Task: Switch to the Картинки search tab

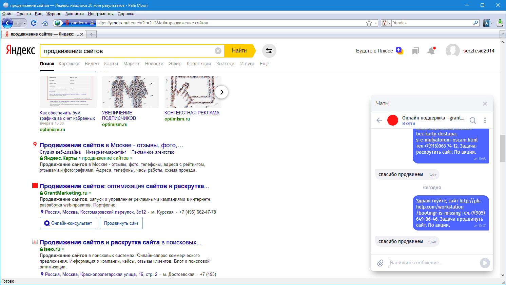Action: click(x=69, y=64)
